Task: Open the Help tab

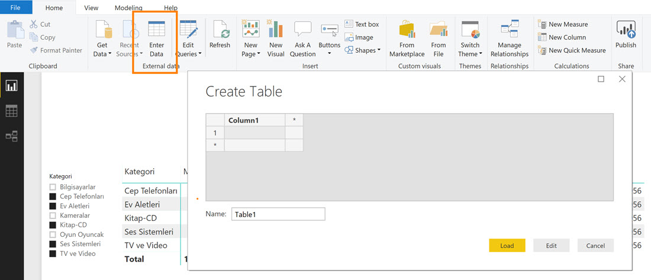Action: click(x=170, y=8)
